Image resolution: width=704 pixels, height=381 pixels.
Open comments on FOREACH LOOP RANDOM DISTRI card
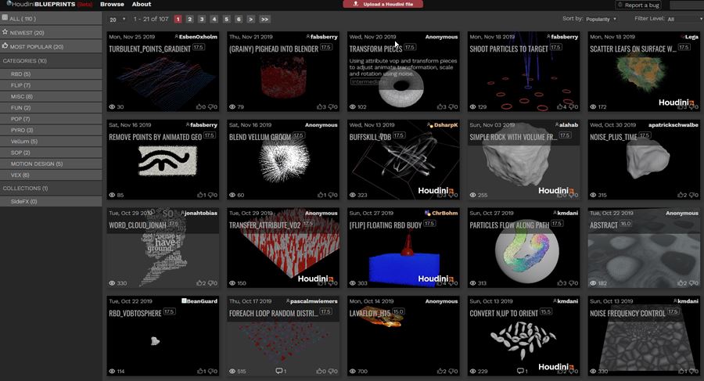click(281, 371)
